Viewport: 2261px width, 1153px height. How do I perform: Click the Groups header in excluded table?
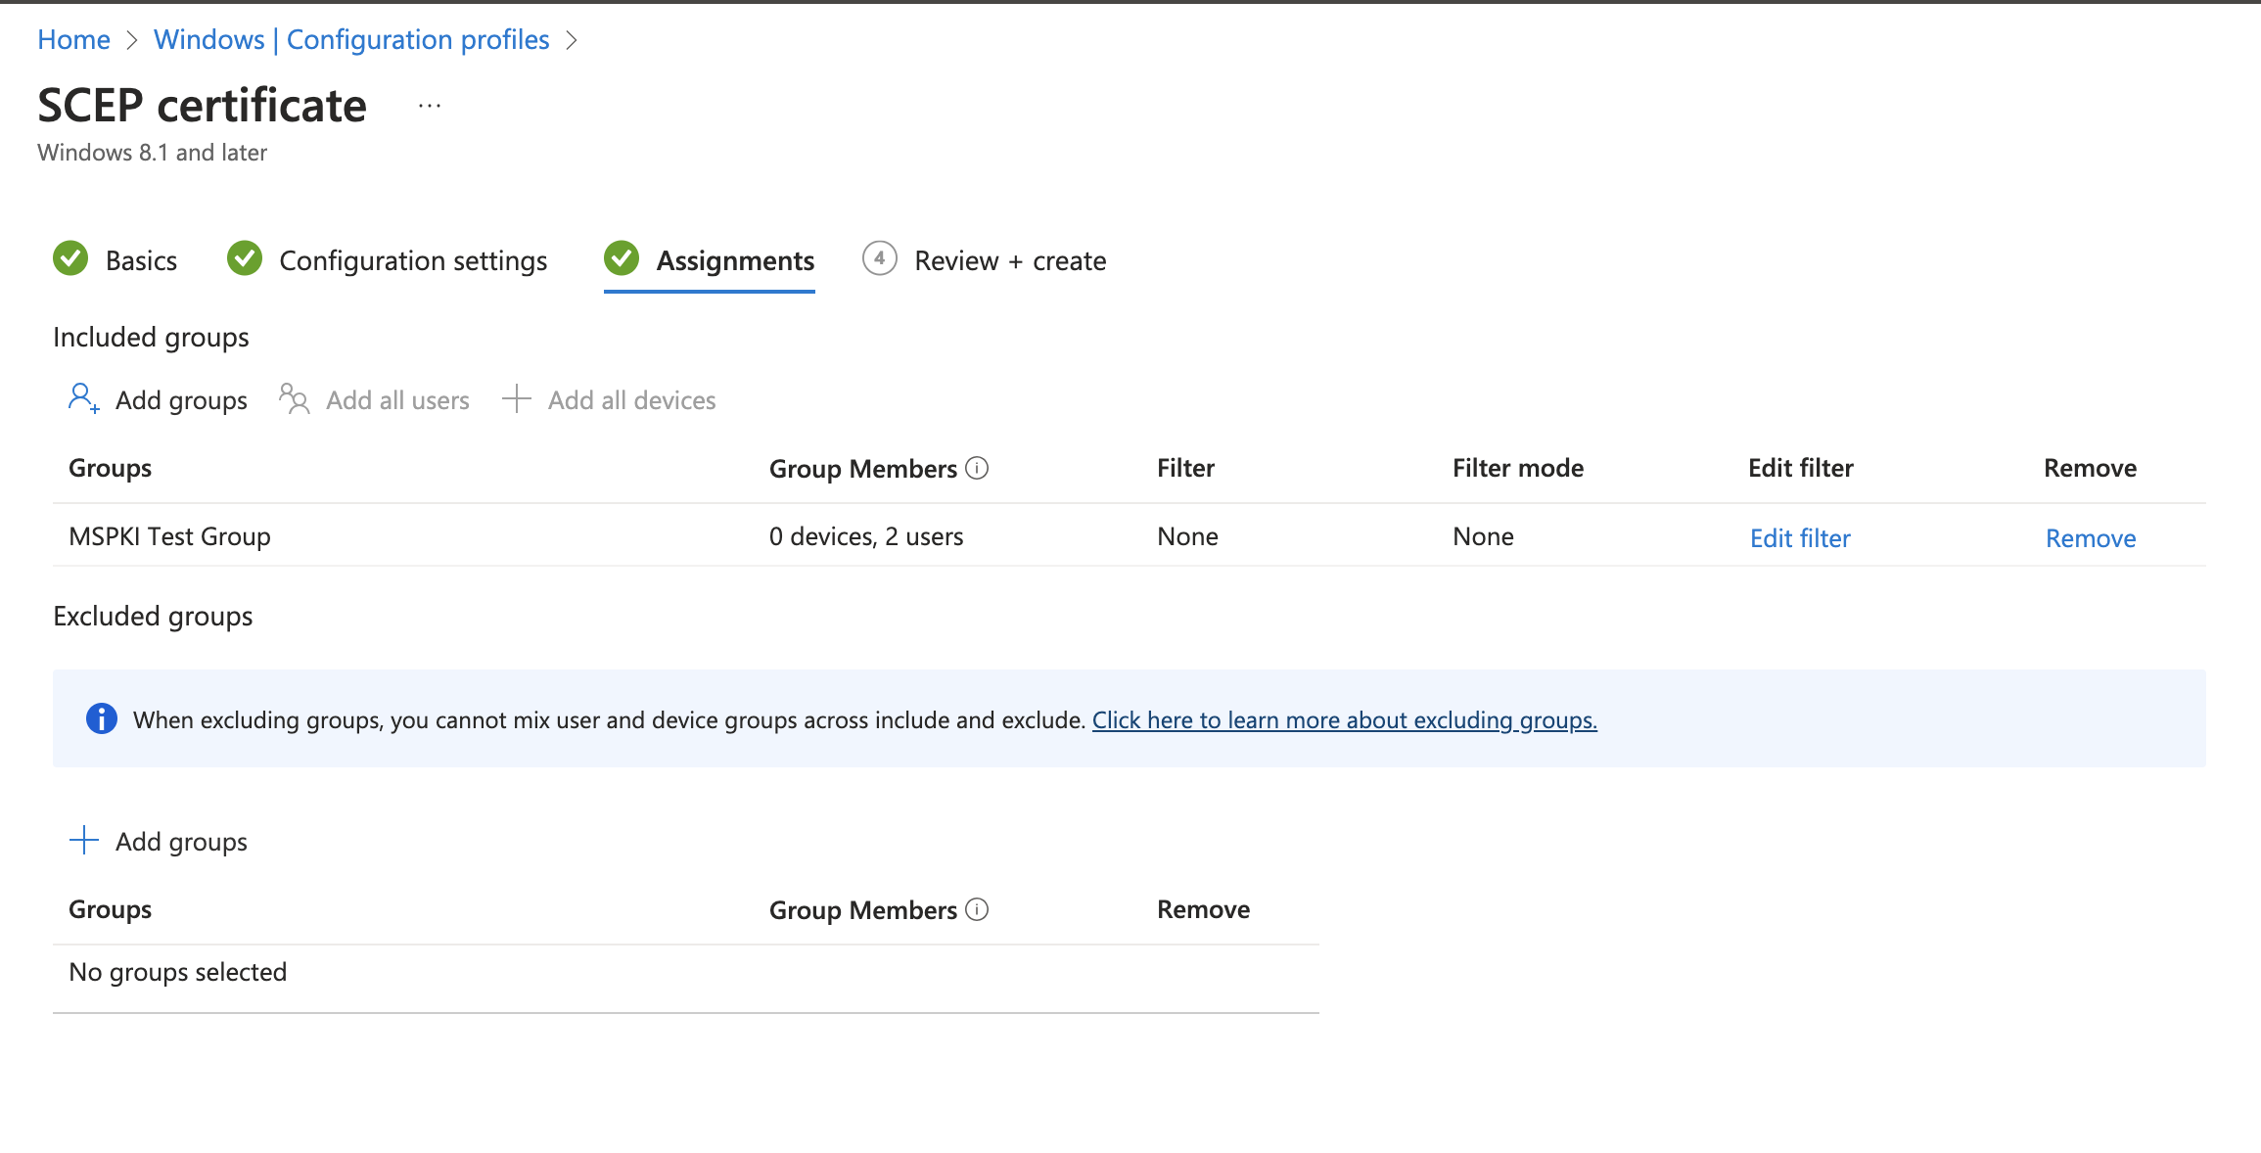(110, 909)
